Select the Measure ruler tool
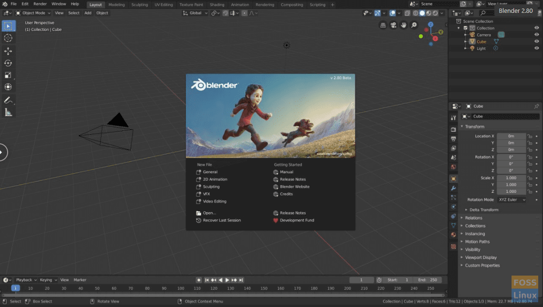This screenshot has width=543, height=307. [x=8, y=112]
